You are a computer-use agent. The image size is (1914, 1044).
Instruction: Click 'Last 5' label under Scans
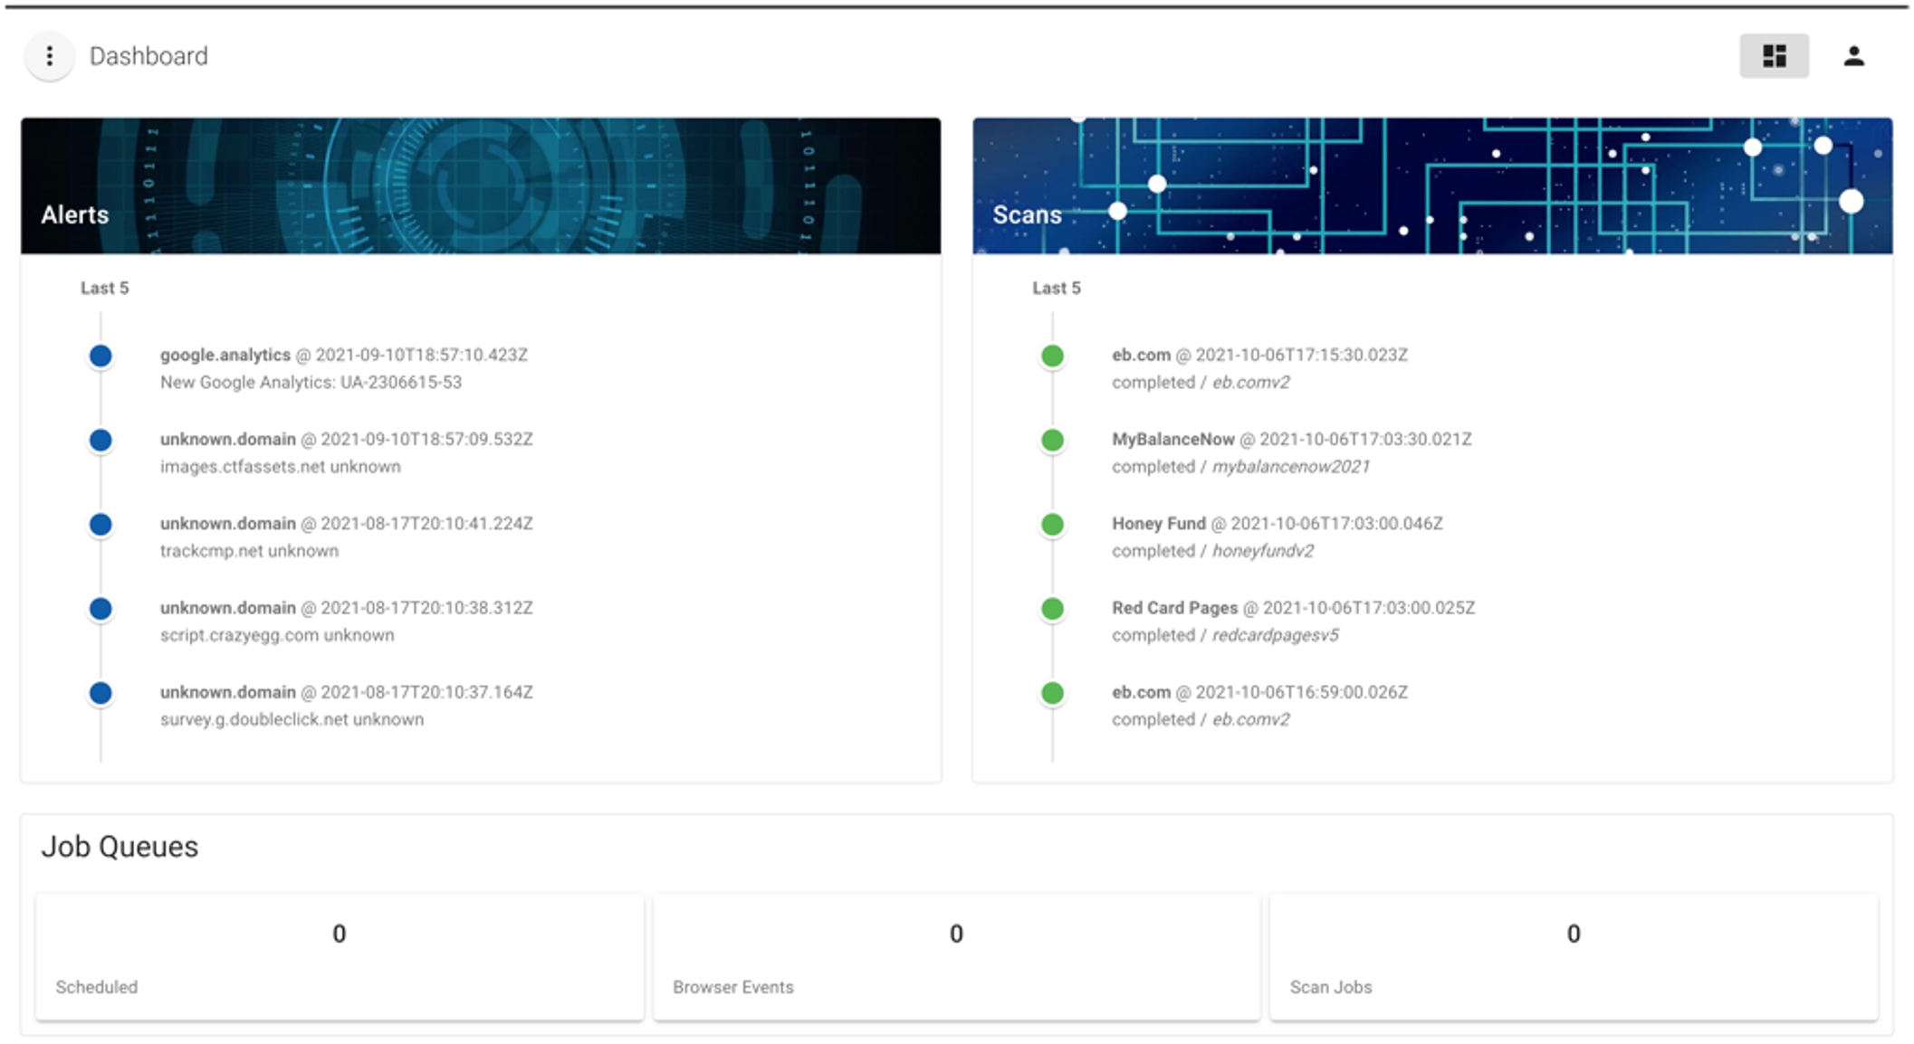(1057, 288)
